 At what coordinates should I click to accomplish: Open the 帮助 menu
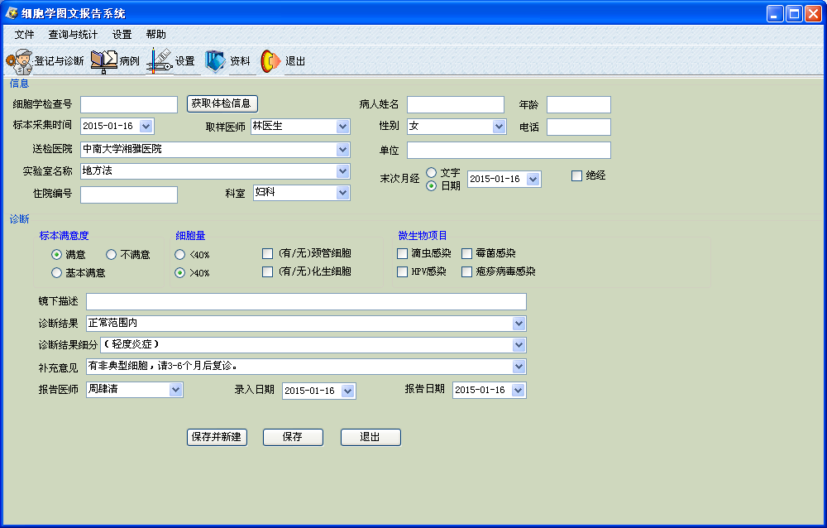coord(156,34)
